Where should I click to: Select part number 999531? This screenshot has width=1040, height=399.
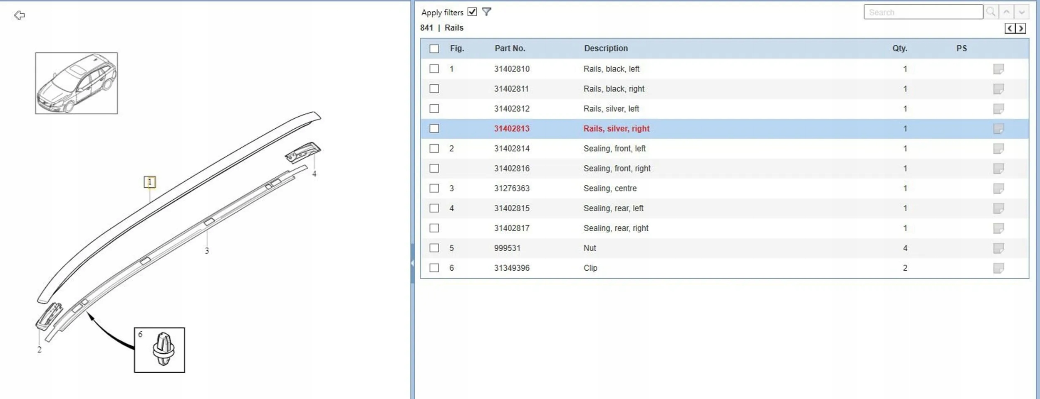pos(507,248)
